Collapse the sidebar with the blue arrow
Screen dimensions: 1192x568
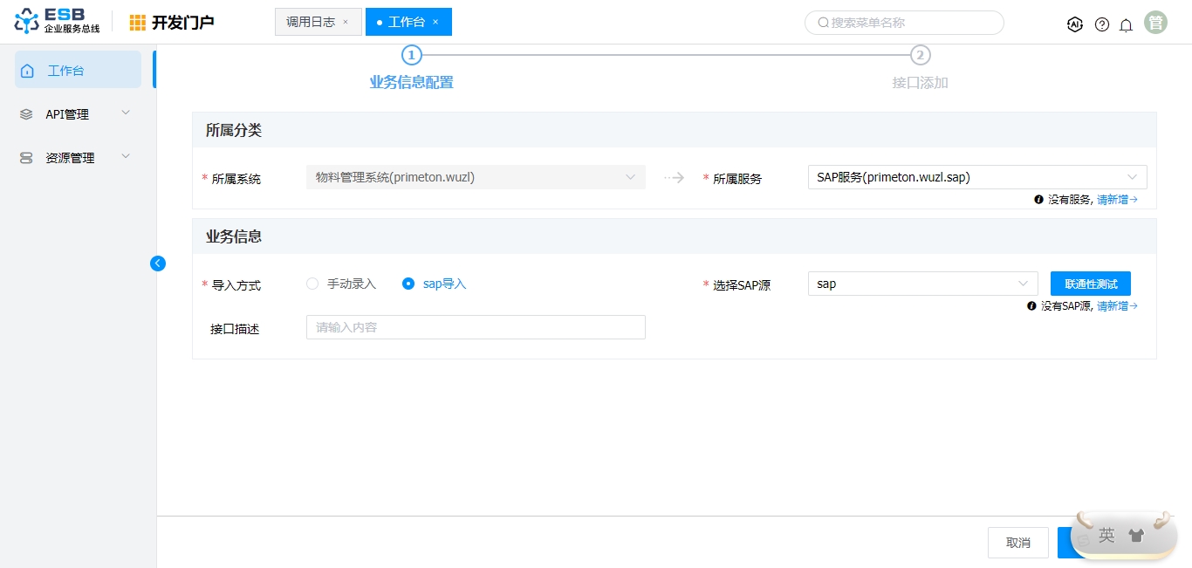[158, 263]
